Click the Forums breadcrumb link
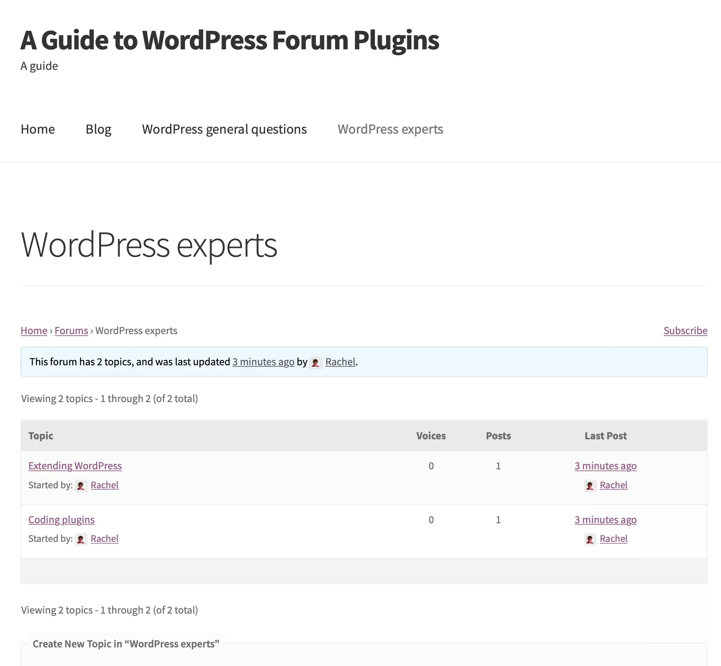Image resolution: width=721 pixels, height=666 pixels. point(71,330)
